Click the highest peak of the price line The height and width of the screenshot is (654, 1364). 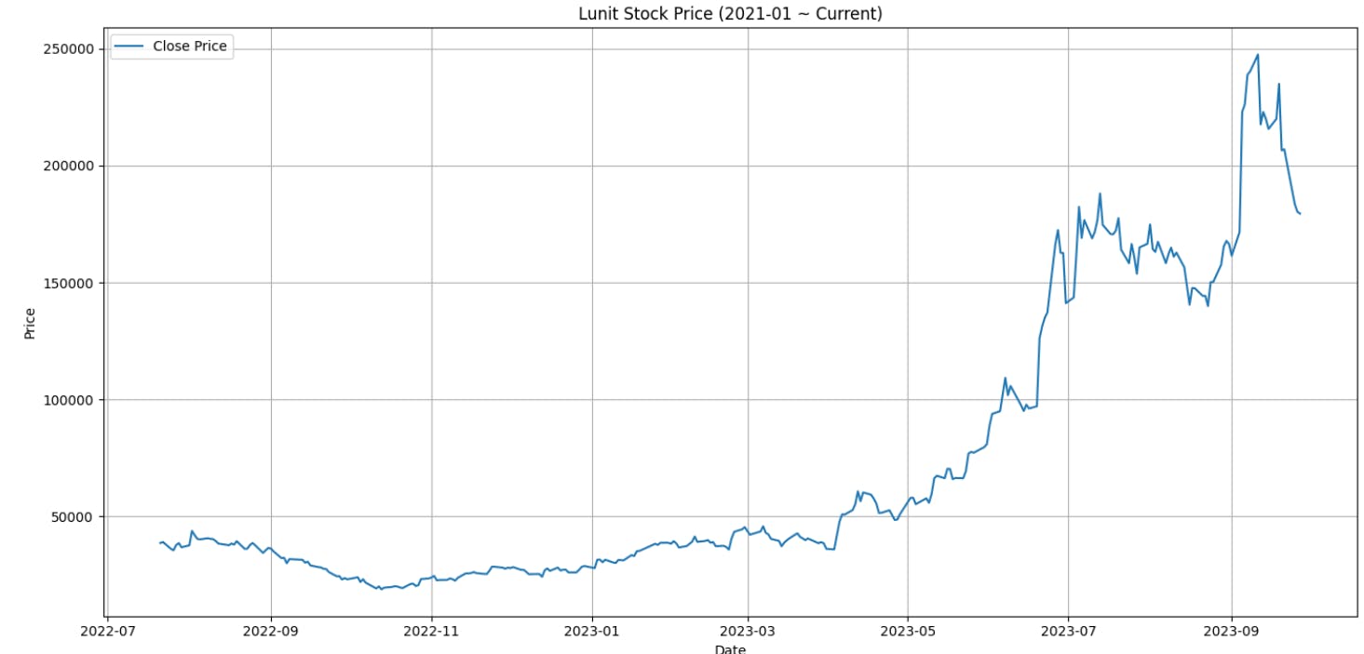click(1258, 54)
